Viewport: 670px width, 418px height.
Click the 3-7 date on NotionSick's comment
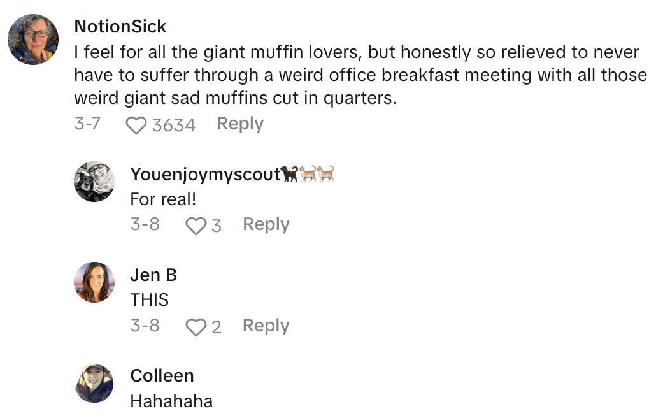click(x=87, y=124)
